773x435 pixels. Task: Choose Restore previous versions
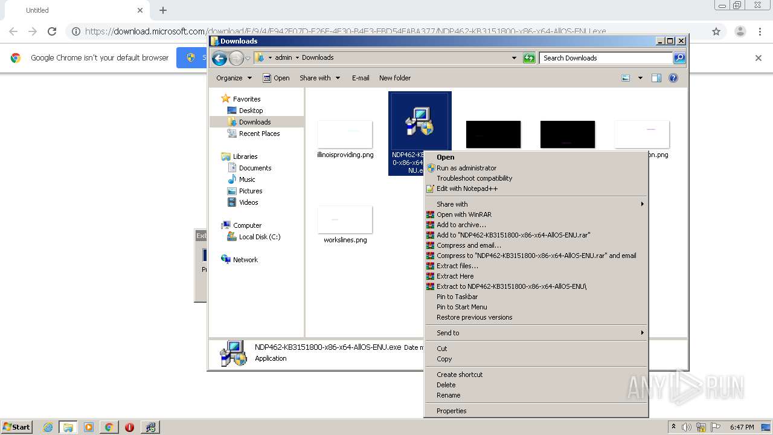[536, 317]
